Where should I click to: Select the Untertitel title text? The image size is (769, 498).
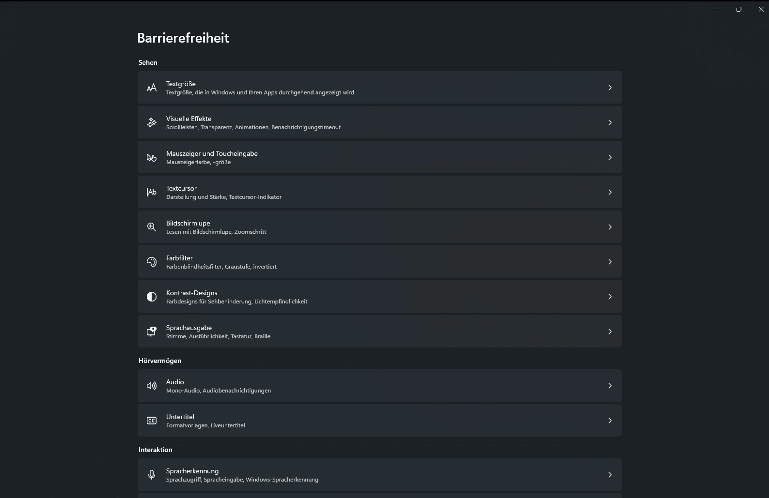(180, 417)
